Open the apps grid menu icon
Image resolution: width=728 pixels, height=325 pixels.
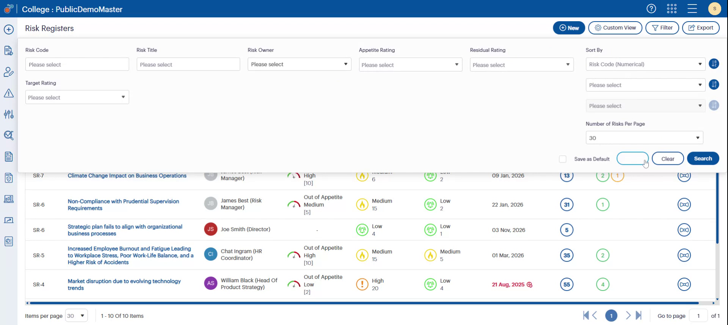672,9
